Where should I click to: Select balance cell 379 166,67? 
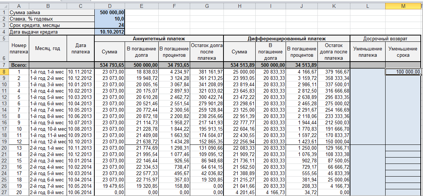(334, 72)
